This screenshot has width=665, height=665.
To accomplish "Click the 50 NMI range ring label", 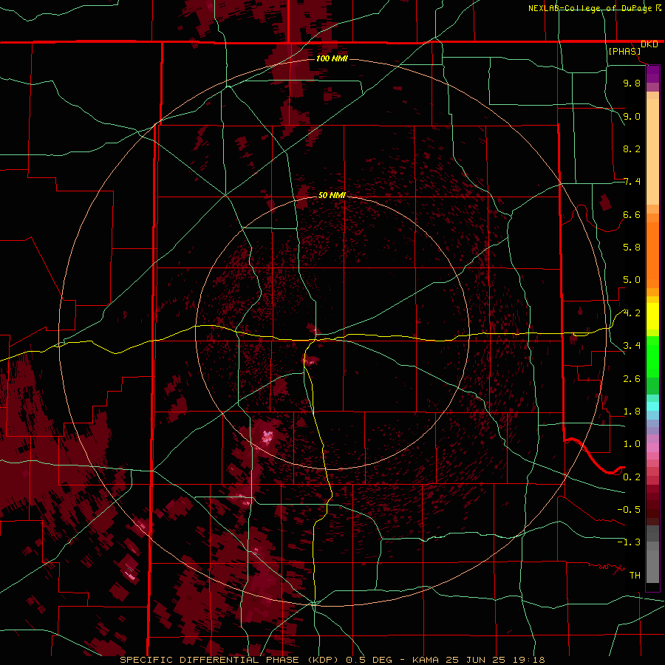I will [x=332, y=195].
